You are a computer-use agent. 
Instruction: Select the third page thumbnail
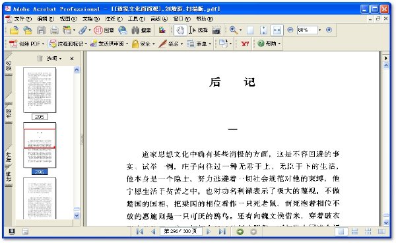pos(40,198)
